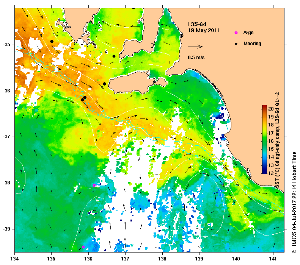Click longitude axis label 140
Screen dimensions: 300x265
pyautogui.click(x=236, y=259)
